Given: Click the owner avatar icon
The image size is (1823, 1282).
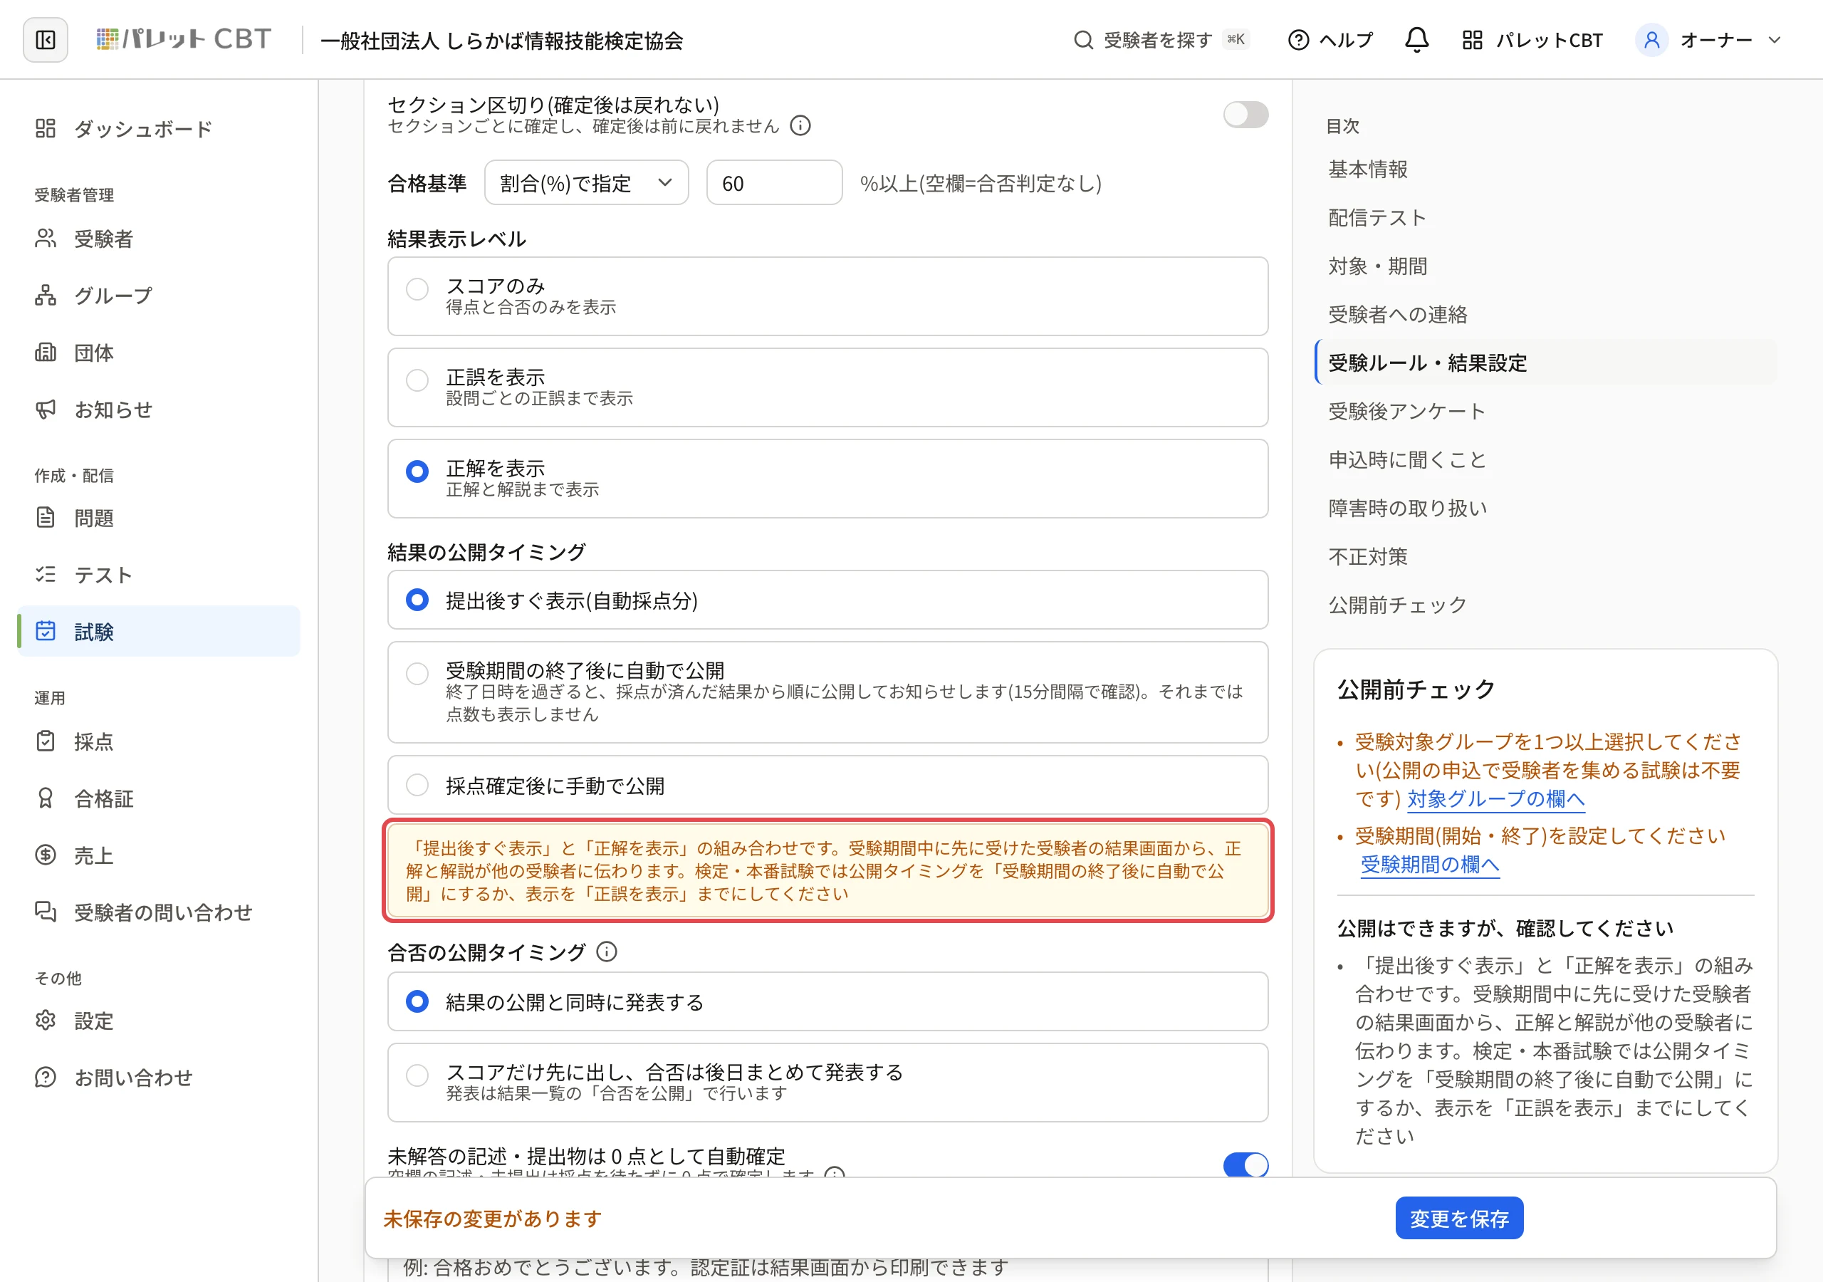Looking at the screenshot, I should 1651,40.
